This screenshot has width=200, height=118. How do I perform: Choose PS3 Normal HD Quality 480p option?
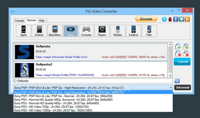coord(93,103)
